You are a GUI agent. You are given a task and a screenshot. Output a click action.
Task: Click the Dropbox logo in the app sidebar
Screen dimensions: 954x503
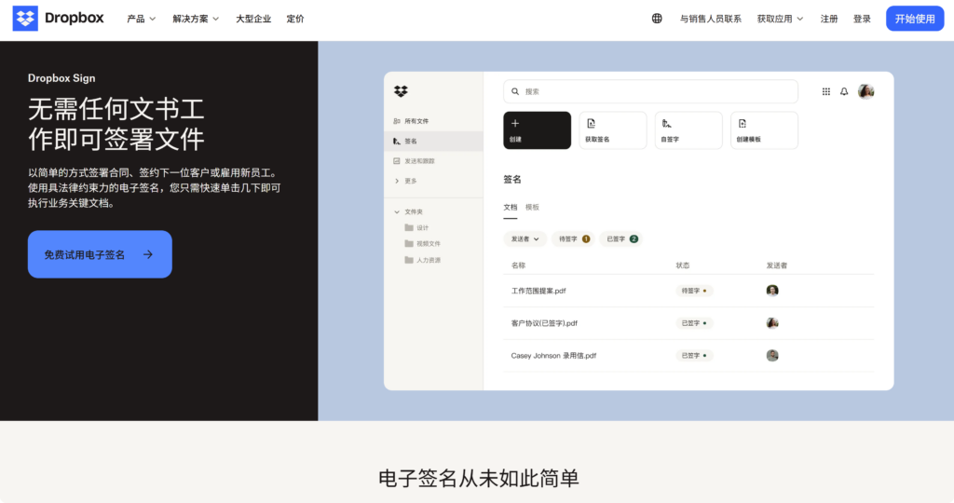[x=401, y=91]
